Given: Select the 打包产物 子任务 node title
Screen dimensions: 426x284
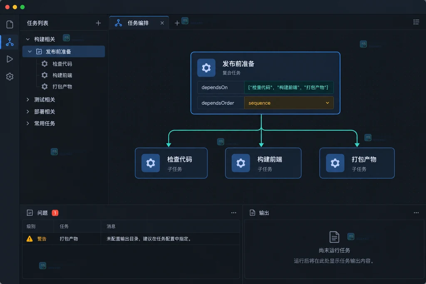Looking at the screenshot, I should click(364, 159).
